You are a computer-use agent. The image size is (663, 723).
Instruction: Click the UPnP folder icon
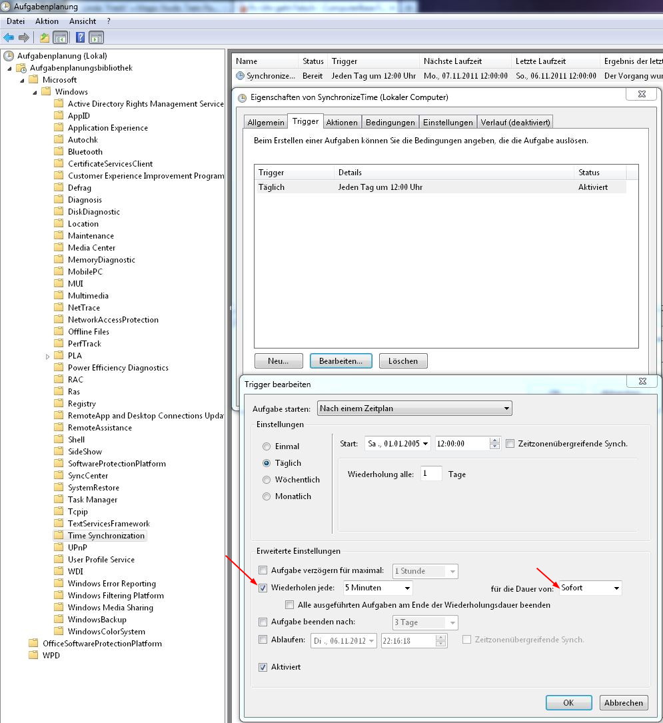[59, 547]
